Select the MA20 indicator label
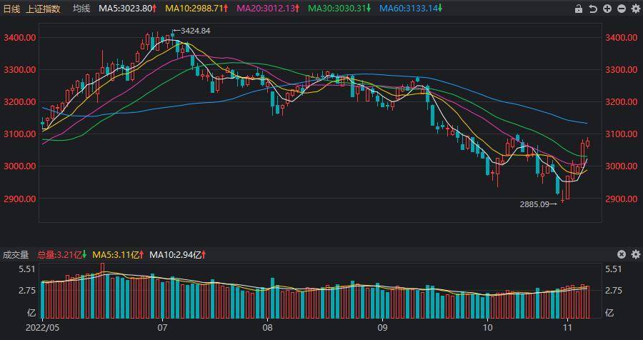The image size is (643, 340). click(x=268, y=9)
